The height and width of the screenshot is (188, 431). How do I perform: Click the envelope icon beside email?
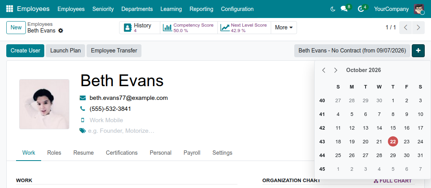pyautogui.click(x=82, y=98)
